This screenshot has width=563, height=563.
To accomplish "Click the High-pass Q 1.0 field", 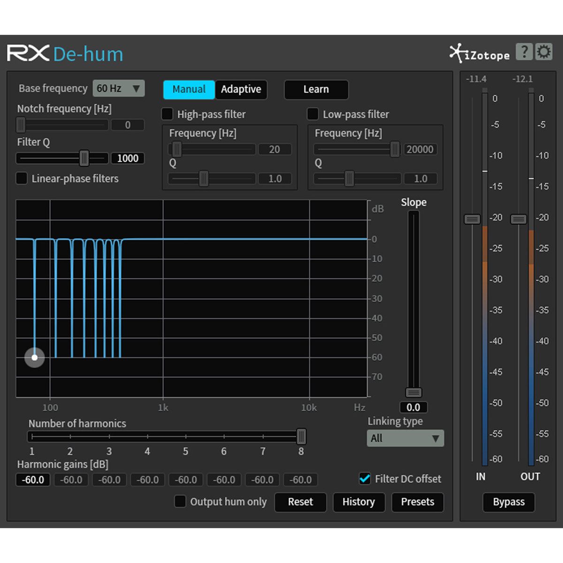I will (274, 178).
